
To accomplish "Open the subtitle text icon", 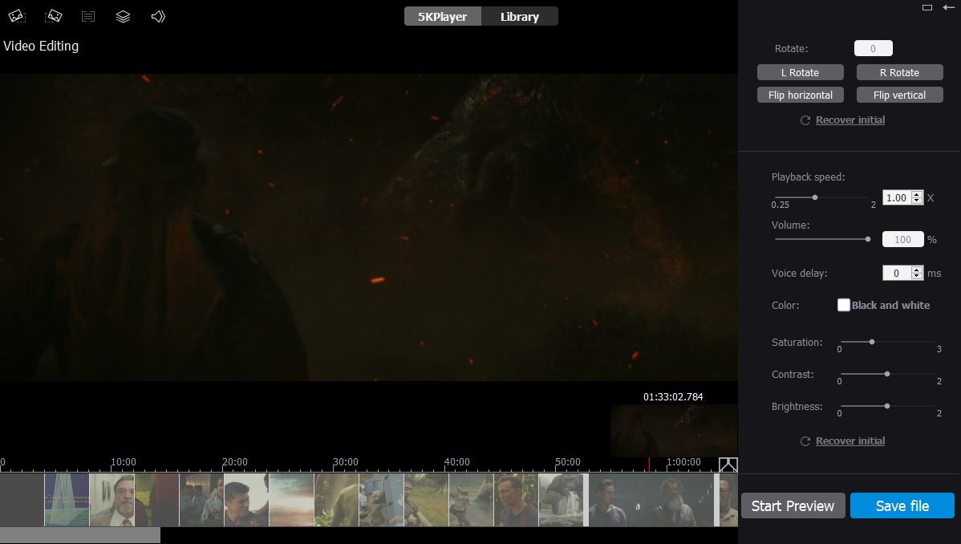I will 88,16.
